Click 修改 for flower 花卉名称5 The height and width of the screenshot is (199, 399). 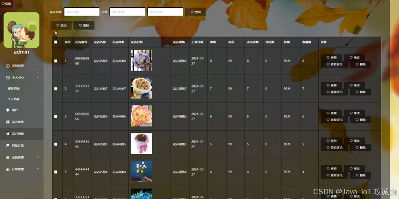click(x=354, y=141)
